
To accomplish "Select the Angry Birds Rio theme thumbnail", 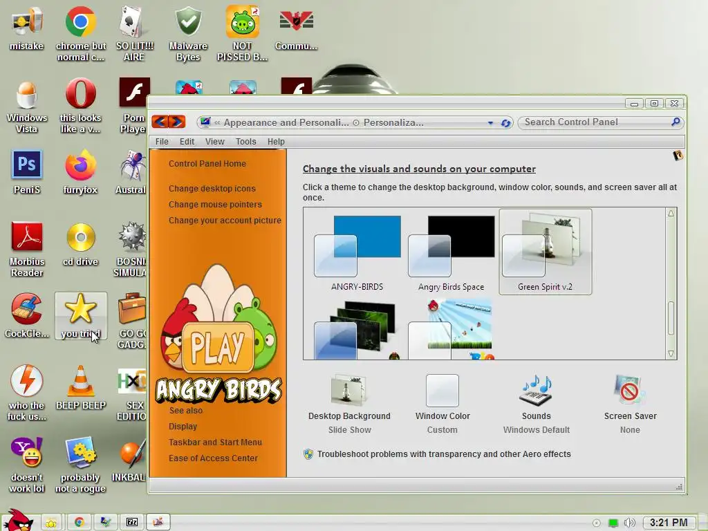I will (x=451, y=328).
